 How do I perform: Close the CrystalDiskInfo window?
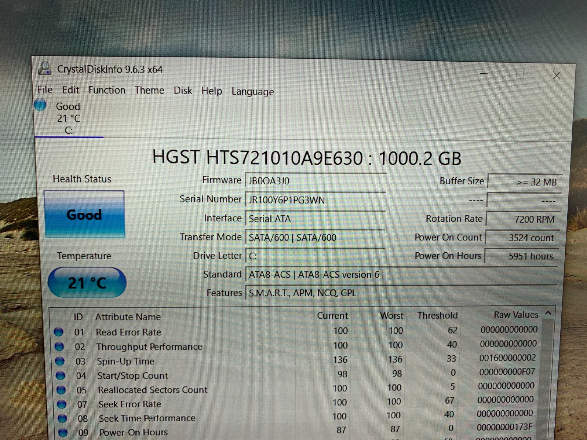pos(556,75)
